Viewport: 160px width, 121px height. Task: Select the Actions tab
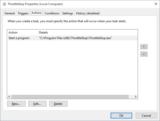click(x=36, y=13)
